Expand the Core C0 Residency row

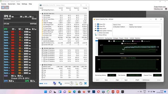[x=42, y=57]
